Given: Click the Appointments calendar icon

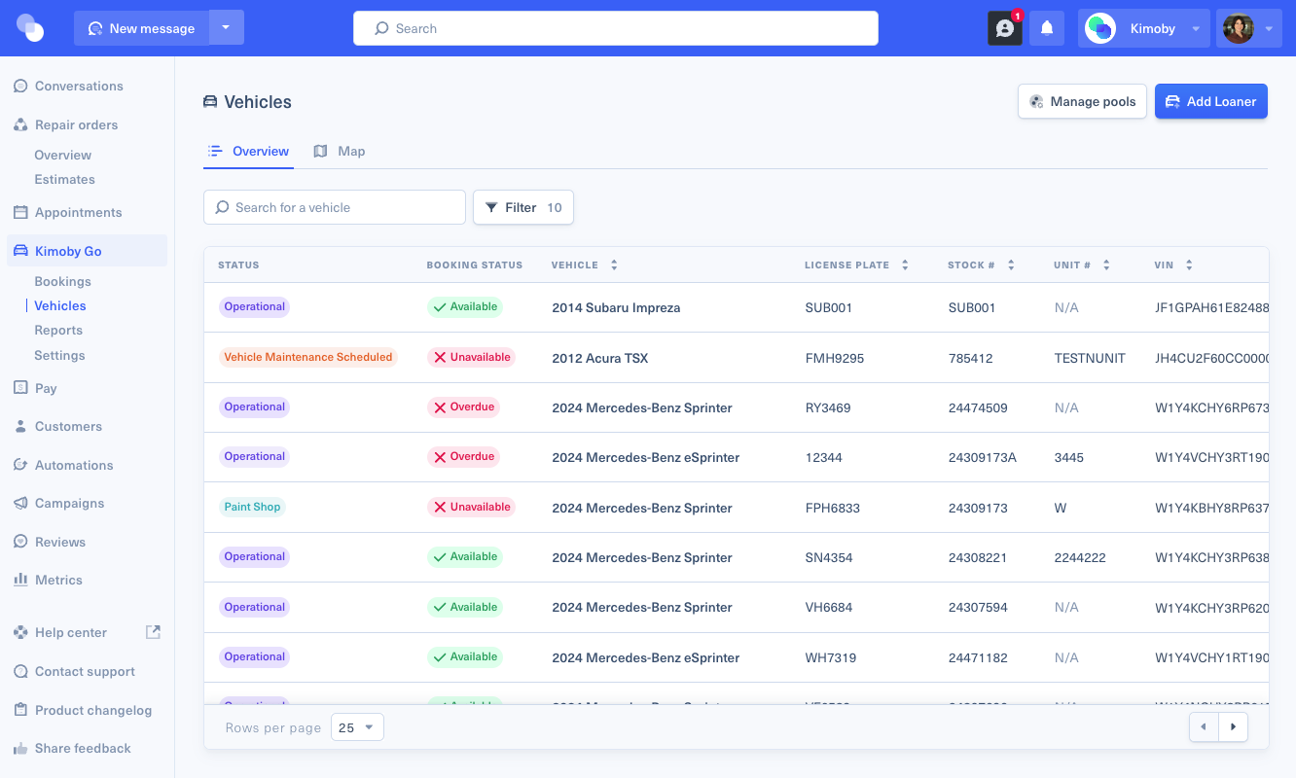Looking at the screenshot, I should coord(20,213).
